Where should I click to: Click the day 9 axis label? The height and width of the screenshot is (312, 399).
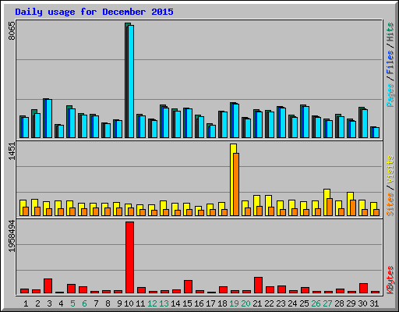pos(119,303)
